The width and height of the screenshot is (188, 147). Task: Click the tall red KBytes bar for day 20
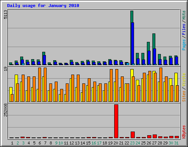point(116,121)
